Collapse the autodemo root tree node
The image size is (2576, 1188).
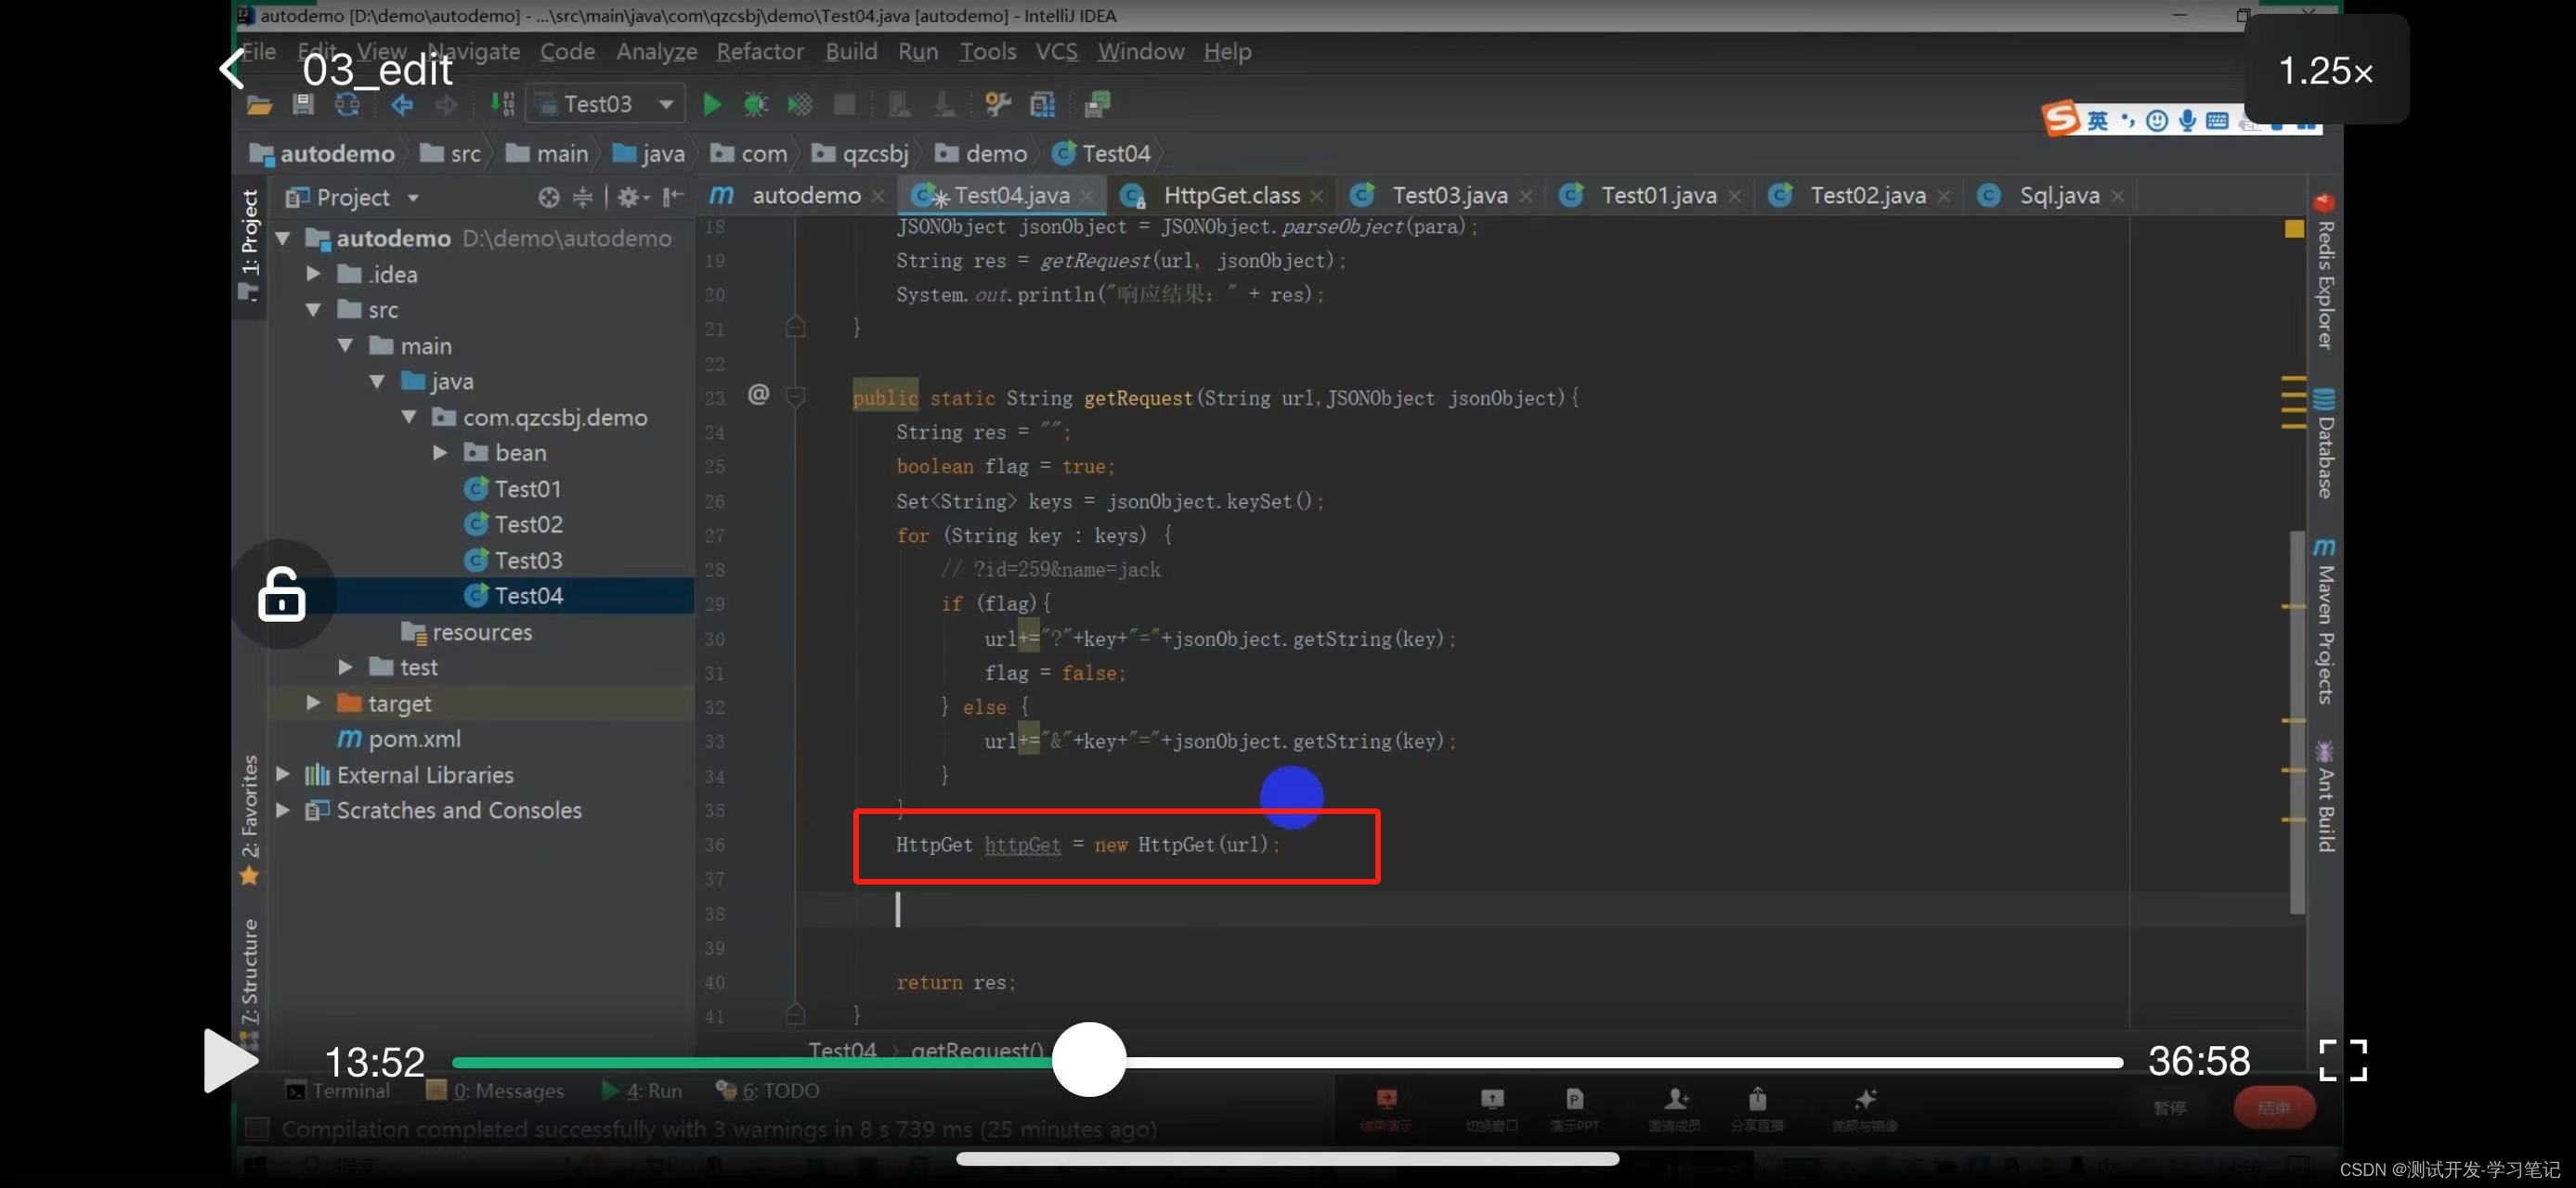[283, 238]
